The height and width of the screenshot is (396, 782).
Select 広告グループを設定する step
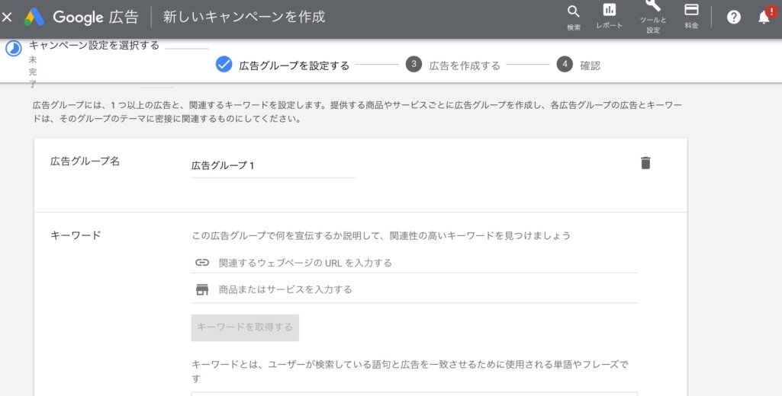(x=294, y=65)
